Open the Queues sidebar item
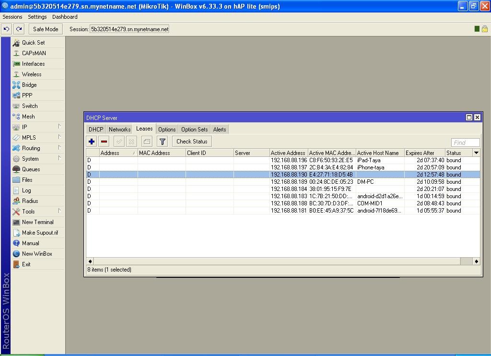Image resolution: width=491 pixels, height=356 pixels. click(x=31, y=169)
